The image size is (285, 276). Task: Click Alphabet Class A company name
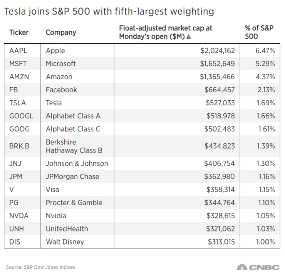coord(73,116)
